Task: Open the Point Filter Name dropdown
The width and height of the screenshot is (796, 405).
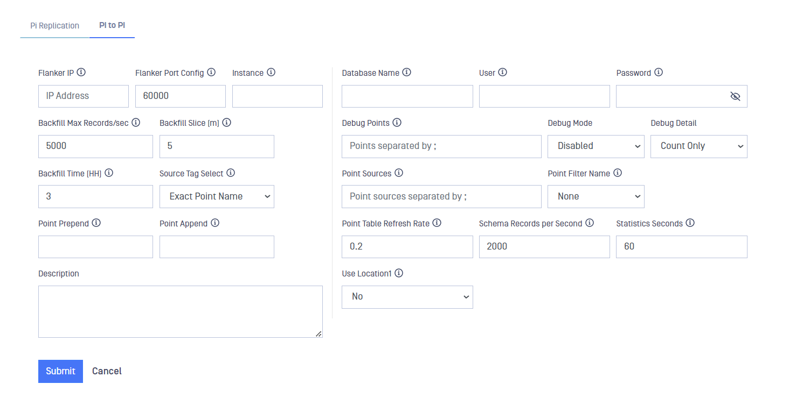Action: click(x=596, y=196)
